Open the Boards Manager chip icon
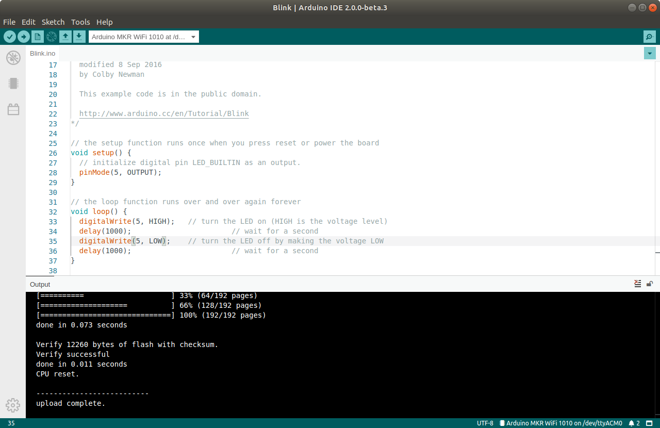 13,84
